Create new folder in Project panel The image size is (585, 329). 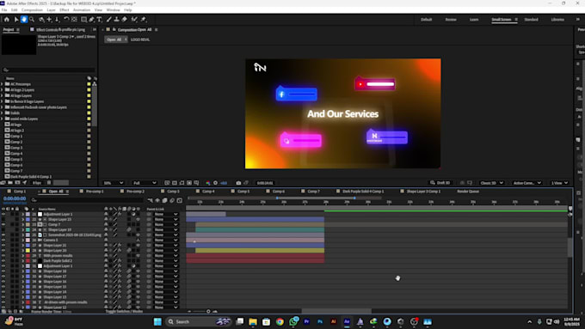10,183
